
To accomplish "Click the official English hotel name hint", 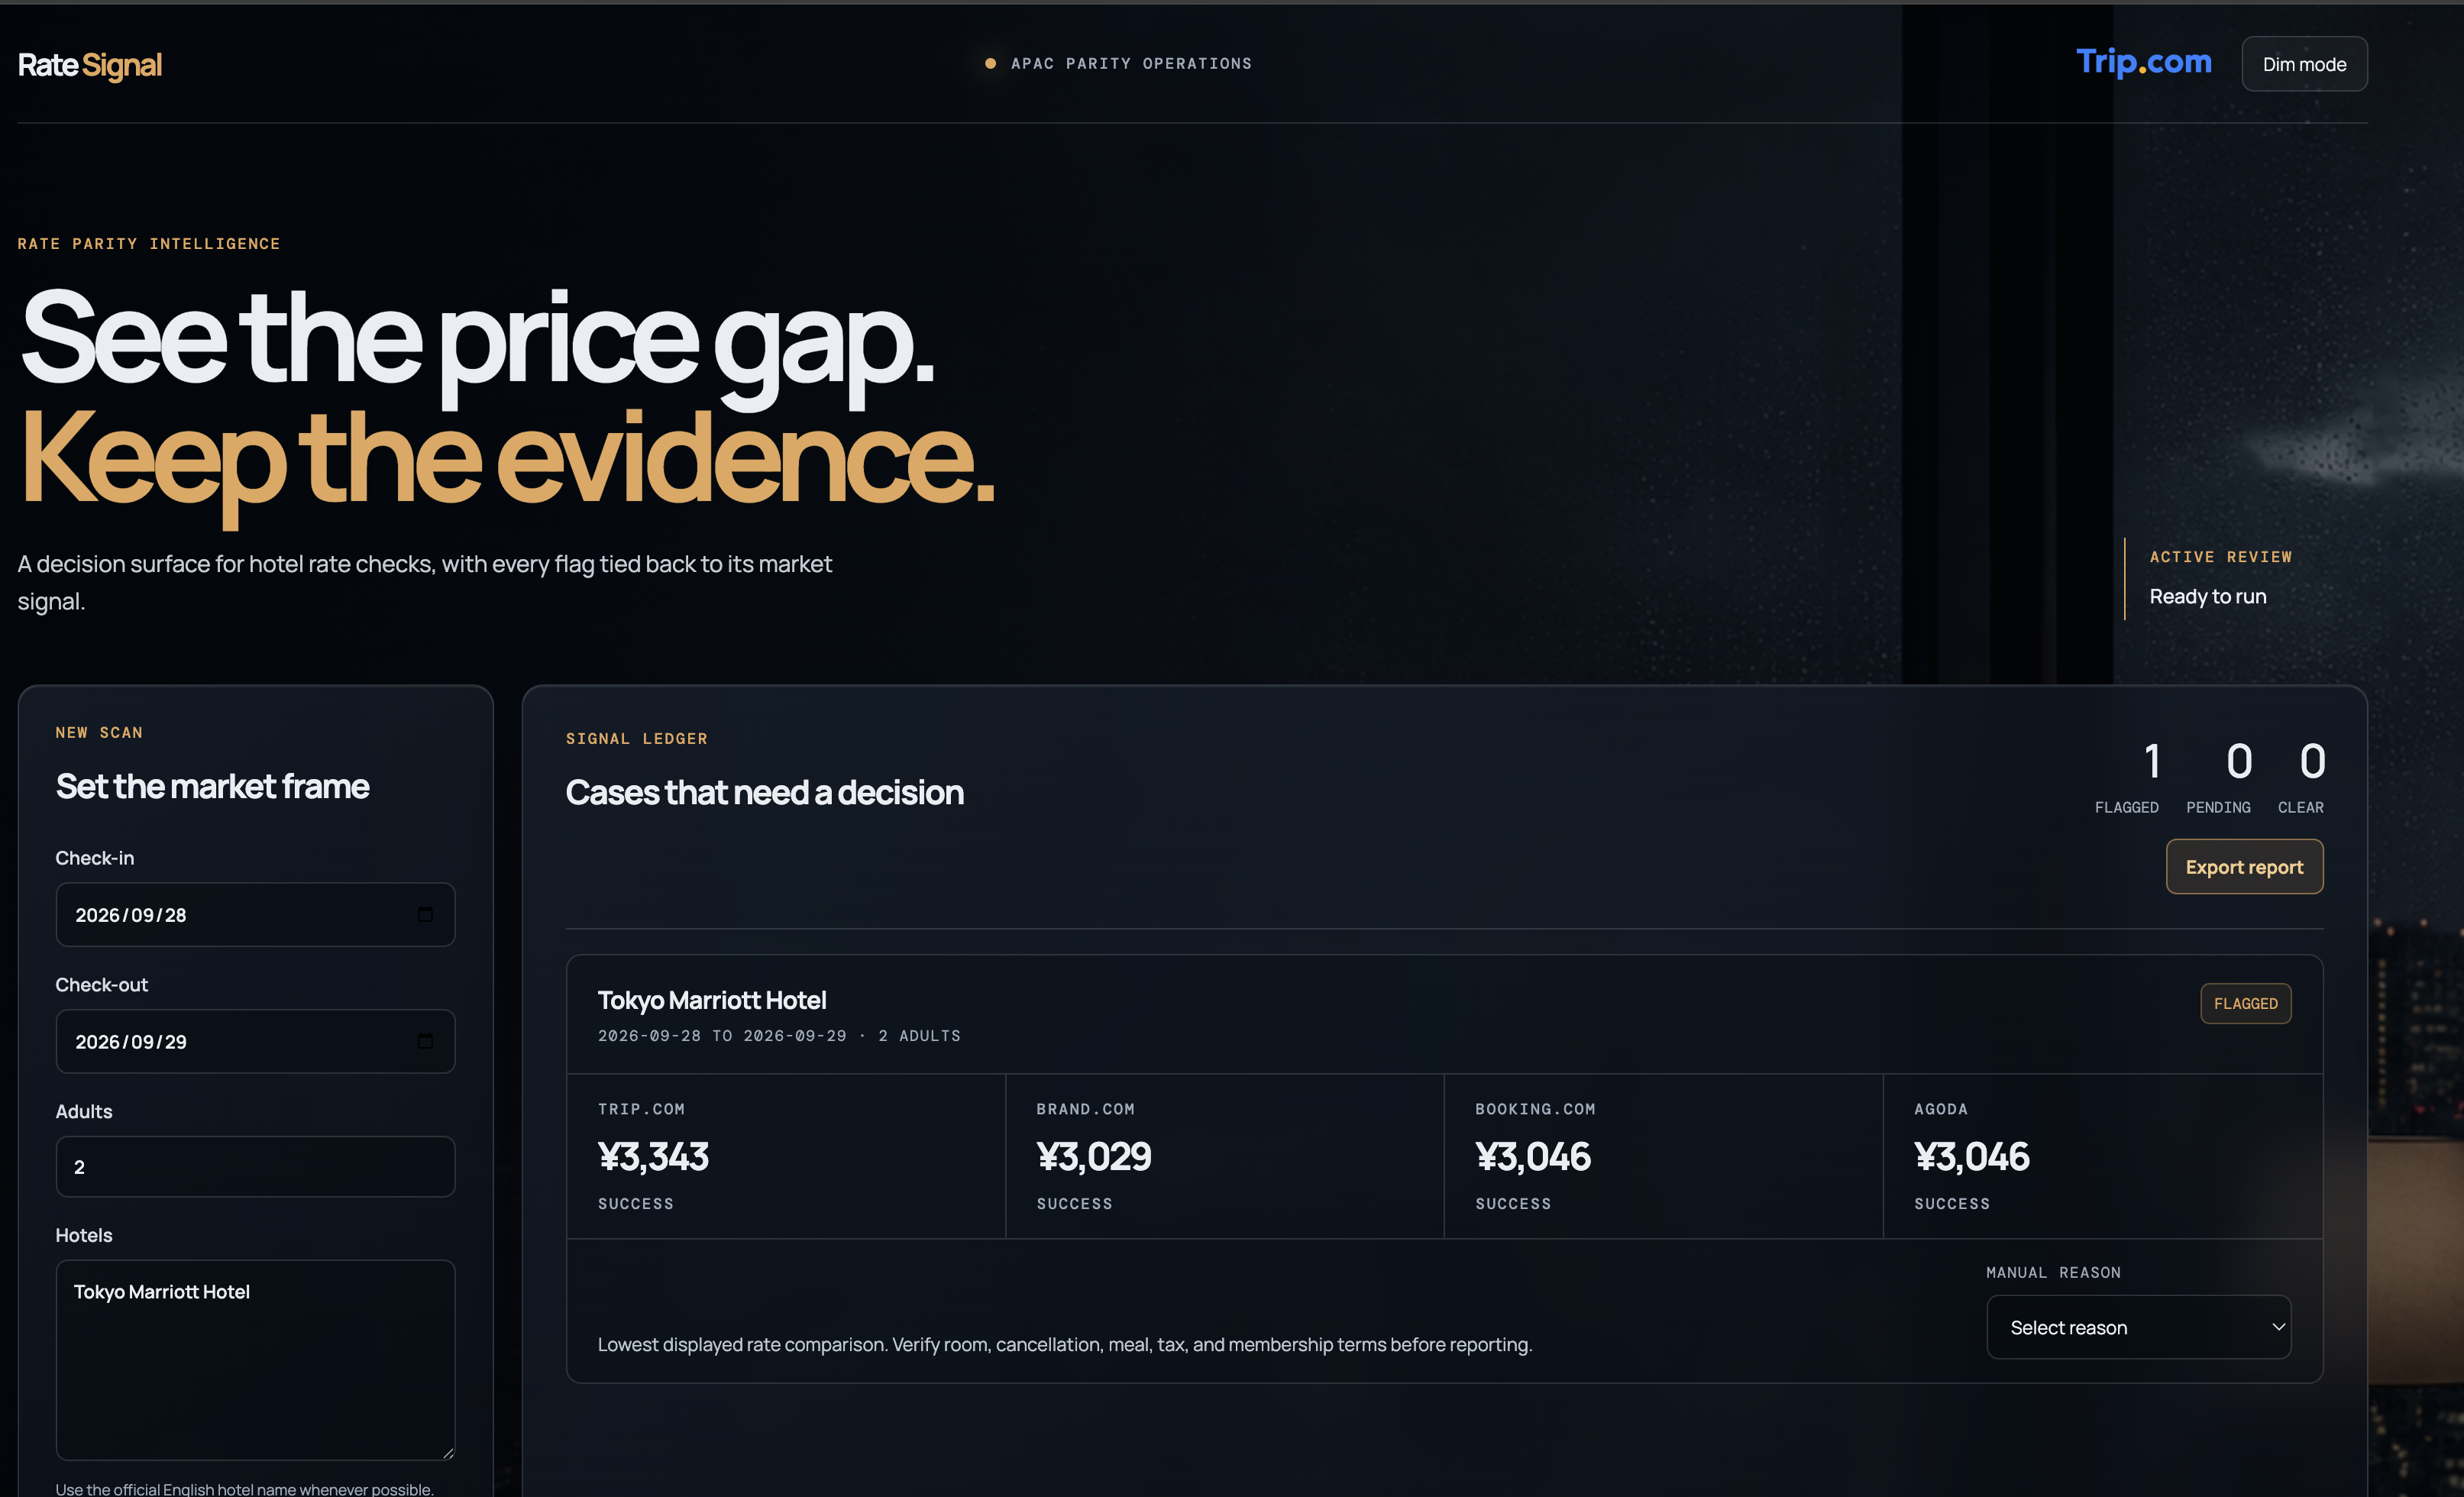I will [x=245, y=1489].
